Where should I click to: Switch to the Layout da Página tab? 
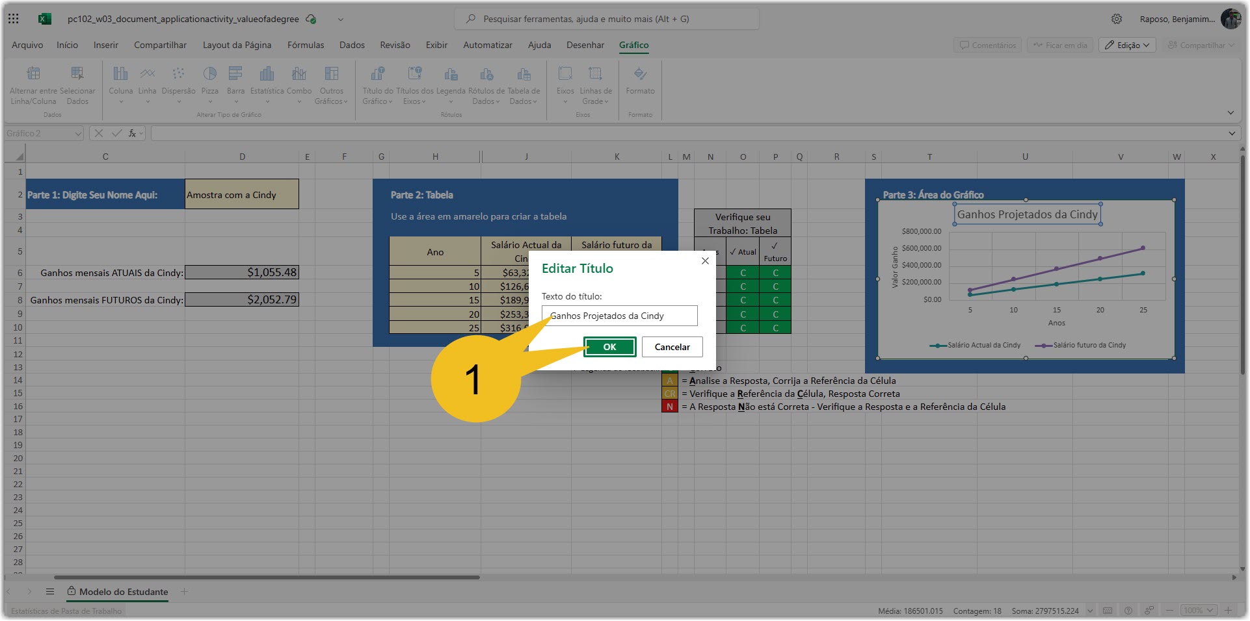[x=237, y=45]
